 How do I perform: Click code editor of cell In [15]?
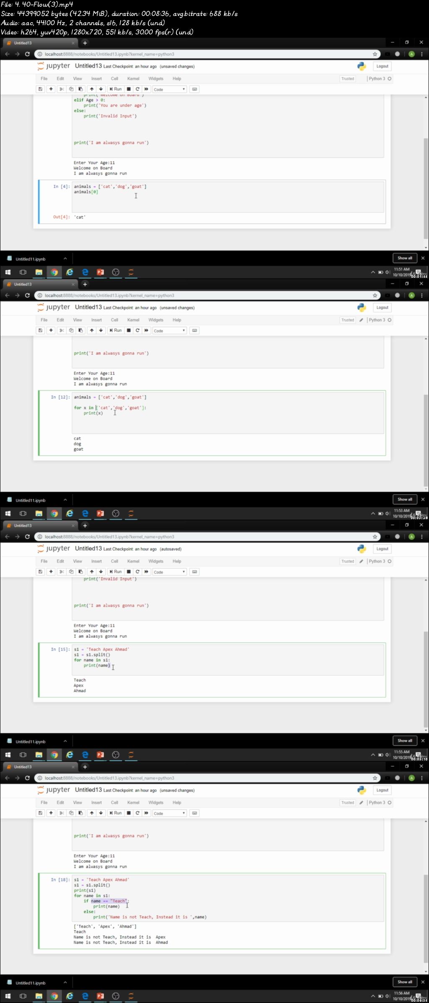pyautogui.click(x=228, y=660)
